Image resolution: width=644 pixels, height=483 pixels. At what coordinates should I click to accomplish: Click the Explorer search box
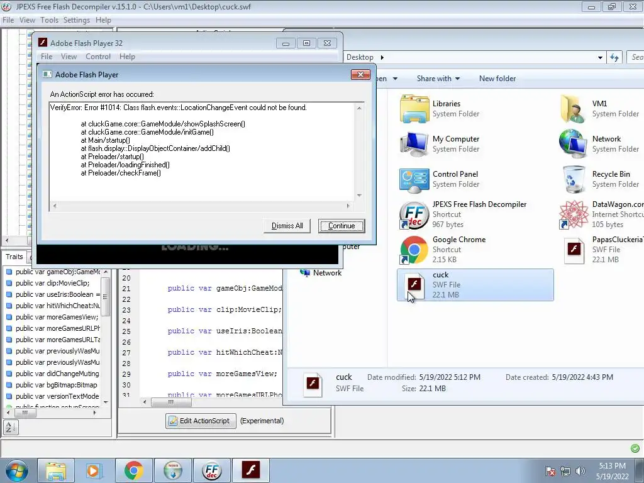point(635,57)
